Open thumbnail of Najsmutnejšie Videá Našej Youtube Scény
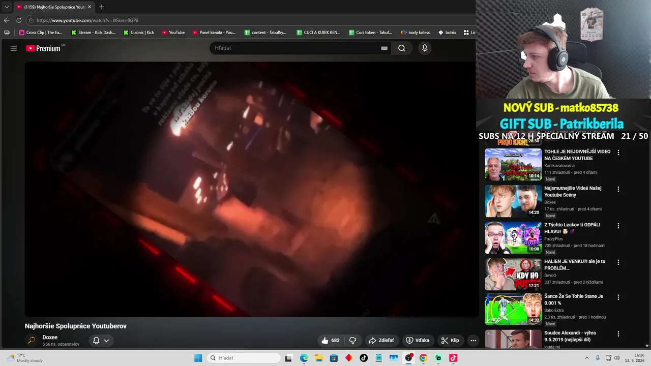This screenshot has width=651, height=366. pos(513,201)
